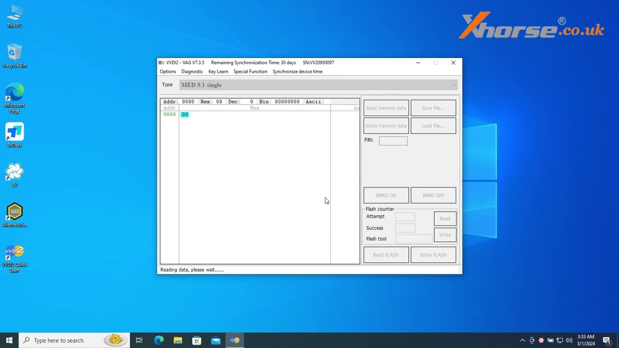Click the pink flower tray icon
The height and width of the screenshot is (348, 619).
pos(541,340)
